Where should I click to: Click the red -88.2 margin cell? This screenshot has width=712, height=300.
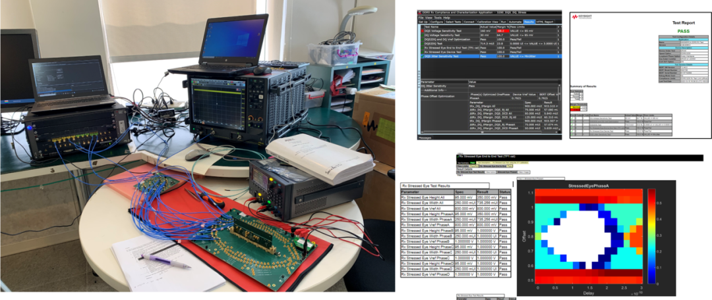coord(503,31)
